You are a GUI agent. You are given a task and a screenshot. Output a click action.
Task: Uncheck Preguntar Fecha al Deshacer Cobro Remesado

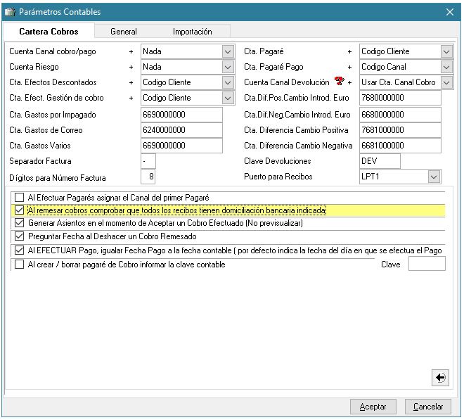[x=20, y=236]
